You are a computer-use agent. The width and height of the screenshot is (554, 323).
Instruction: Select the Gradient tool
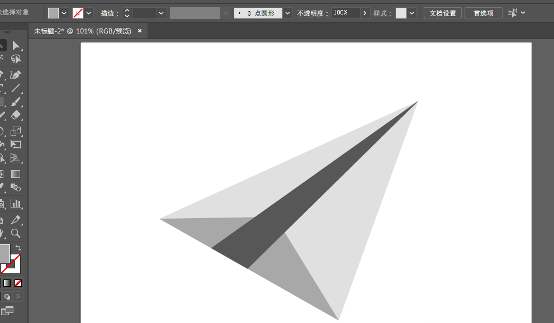point(16,174)
